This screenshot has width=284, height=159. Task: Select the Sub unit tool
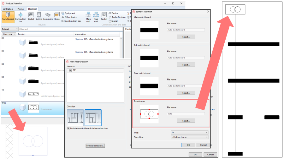click(x=96, y=17)
